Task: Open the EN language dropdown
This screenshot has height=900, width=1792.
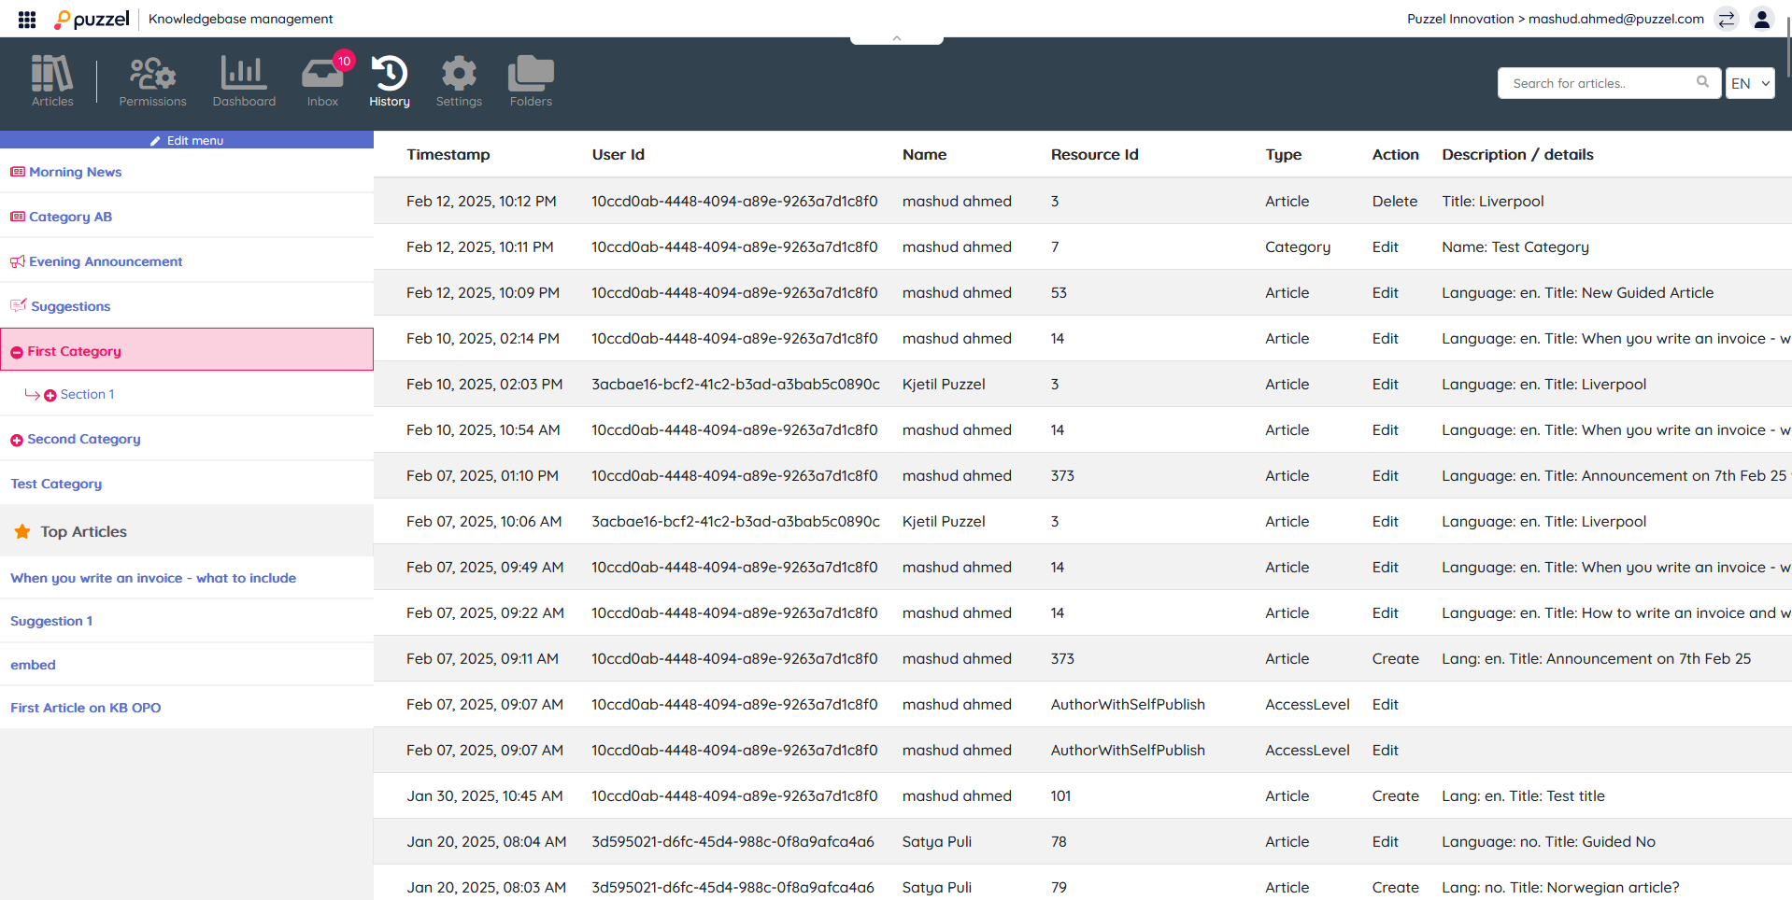Action: [x=1750, y=83]
